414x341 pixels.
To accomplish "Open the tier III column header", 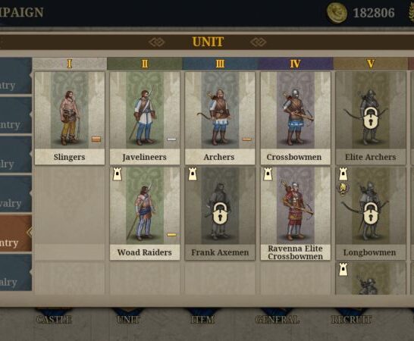I will click(x=220, y=64).
